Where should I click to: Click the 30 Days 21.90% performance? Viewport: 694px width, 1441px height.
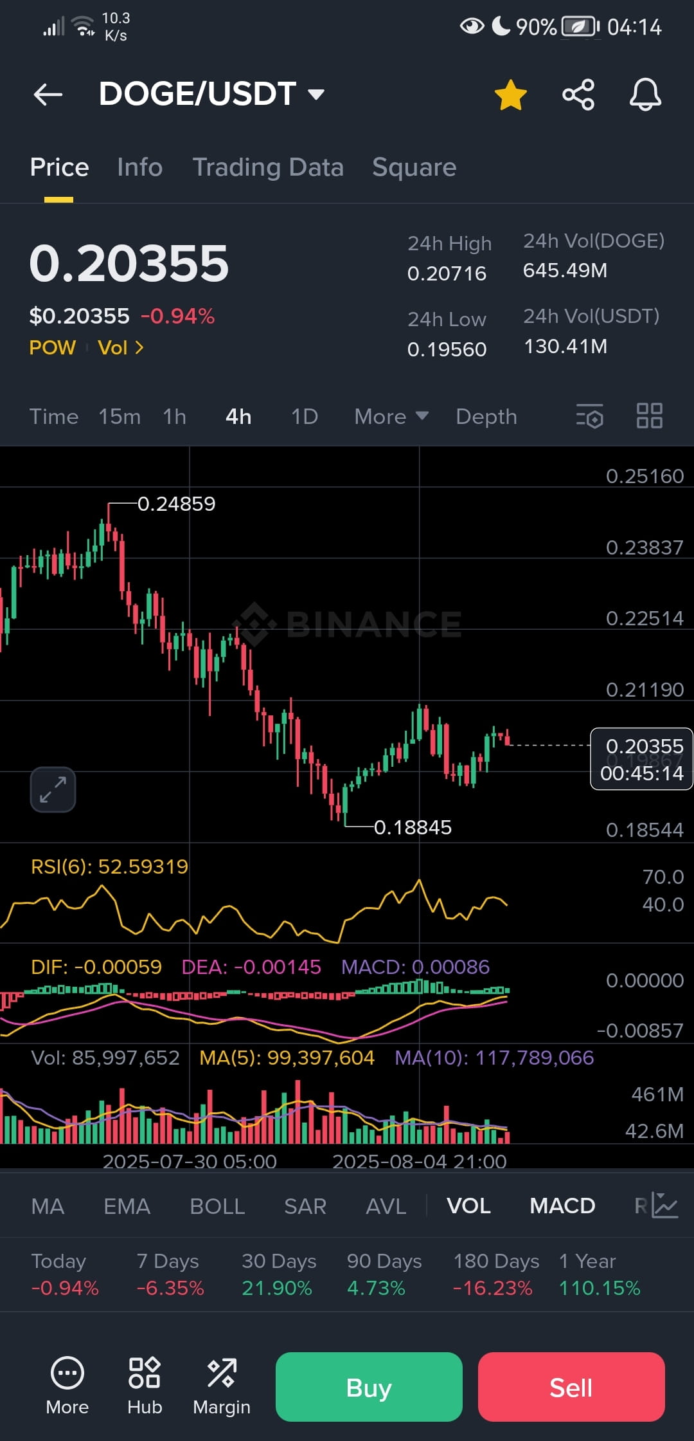pyautogui.click(x=278, y=1274)
